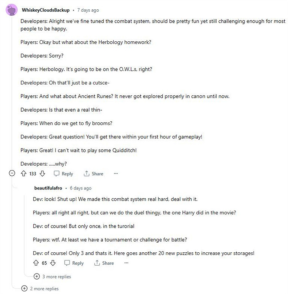This screenshot has width=288, height=294.
Task: Open WhiskeyCloudsBackup's avatar profile picture
Action: click(12, 10)
